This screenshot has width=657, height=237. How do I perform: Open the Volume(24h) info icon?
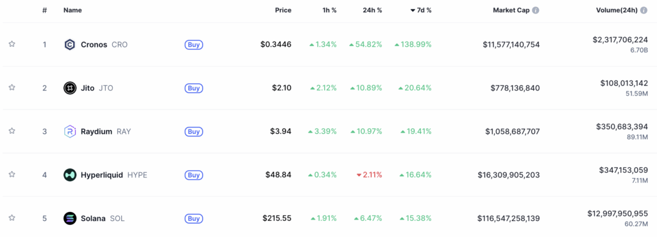coord(644,10)
